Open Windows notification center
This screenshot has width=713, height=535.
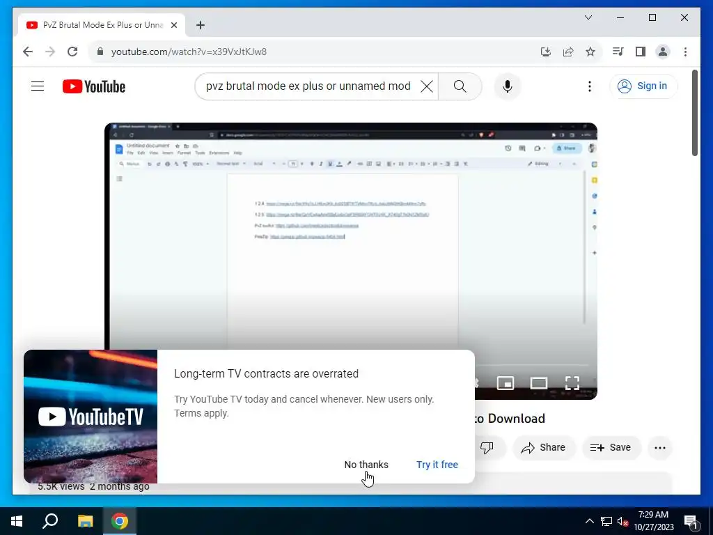690,521
